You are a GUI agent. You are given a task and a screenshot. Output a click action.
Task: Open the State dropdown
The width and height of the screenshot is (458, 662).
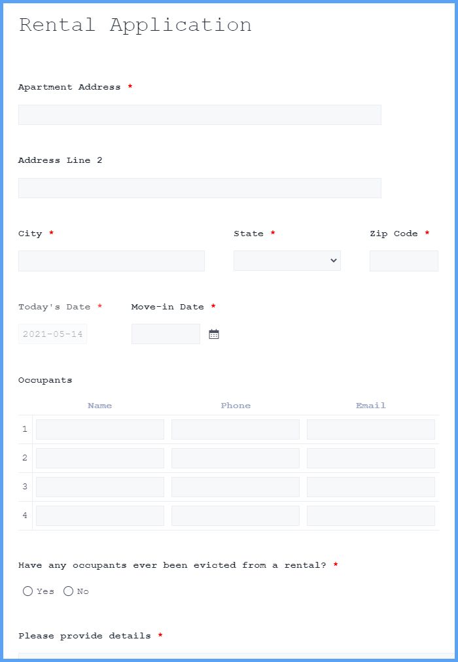coord(287,260)
